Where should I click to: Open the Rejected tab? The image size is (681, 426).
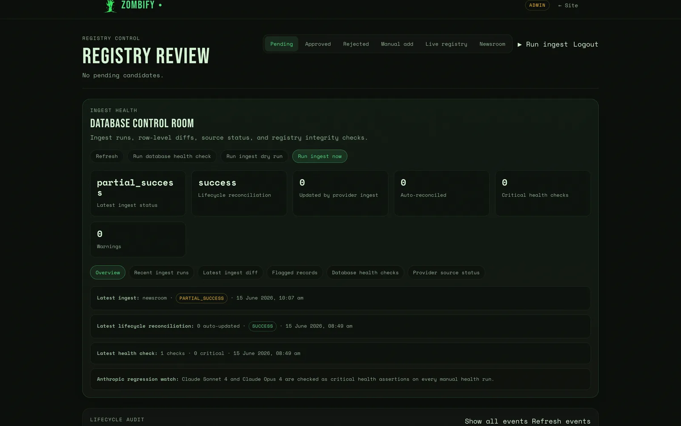(x=356, y=44)
